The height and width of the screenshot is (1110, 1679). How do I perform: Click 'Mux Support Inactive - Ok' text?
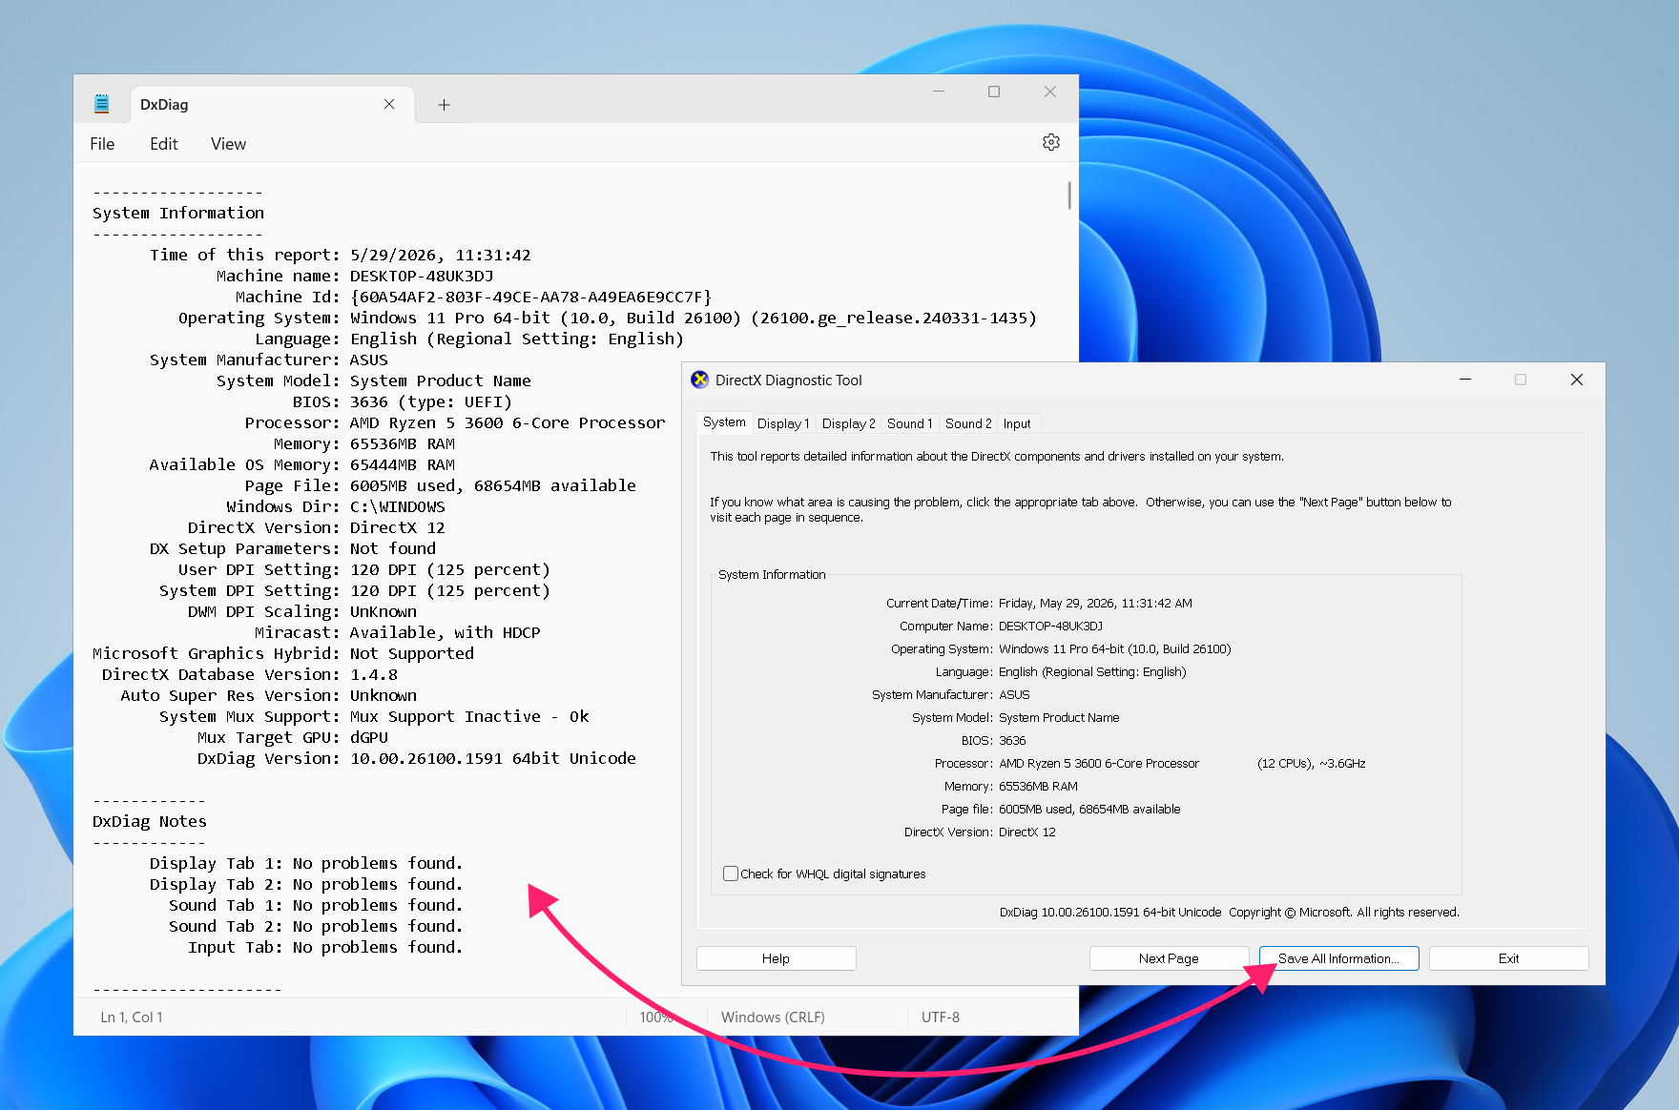click(x=469, y=716)
